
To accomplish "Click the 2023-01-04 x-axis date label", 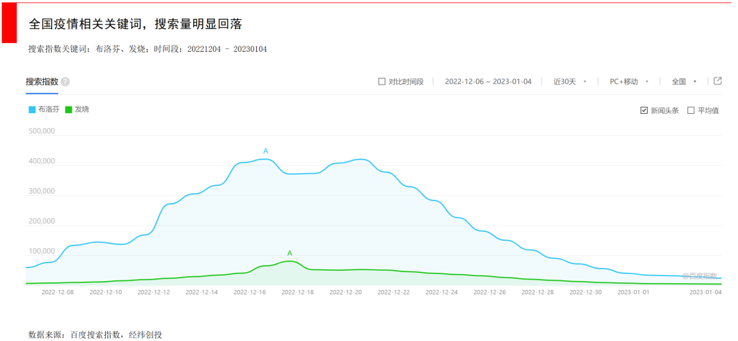I will coord(705,292).
